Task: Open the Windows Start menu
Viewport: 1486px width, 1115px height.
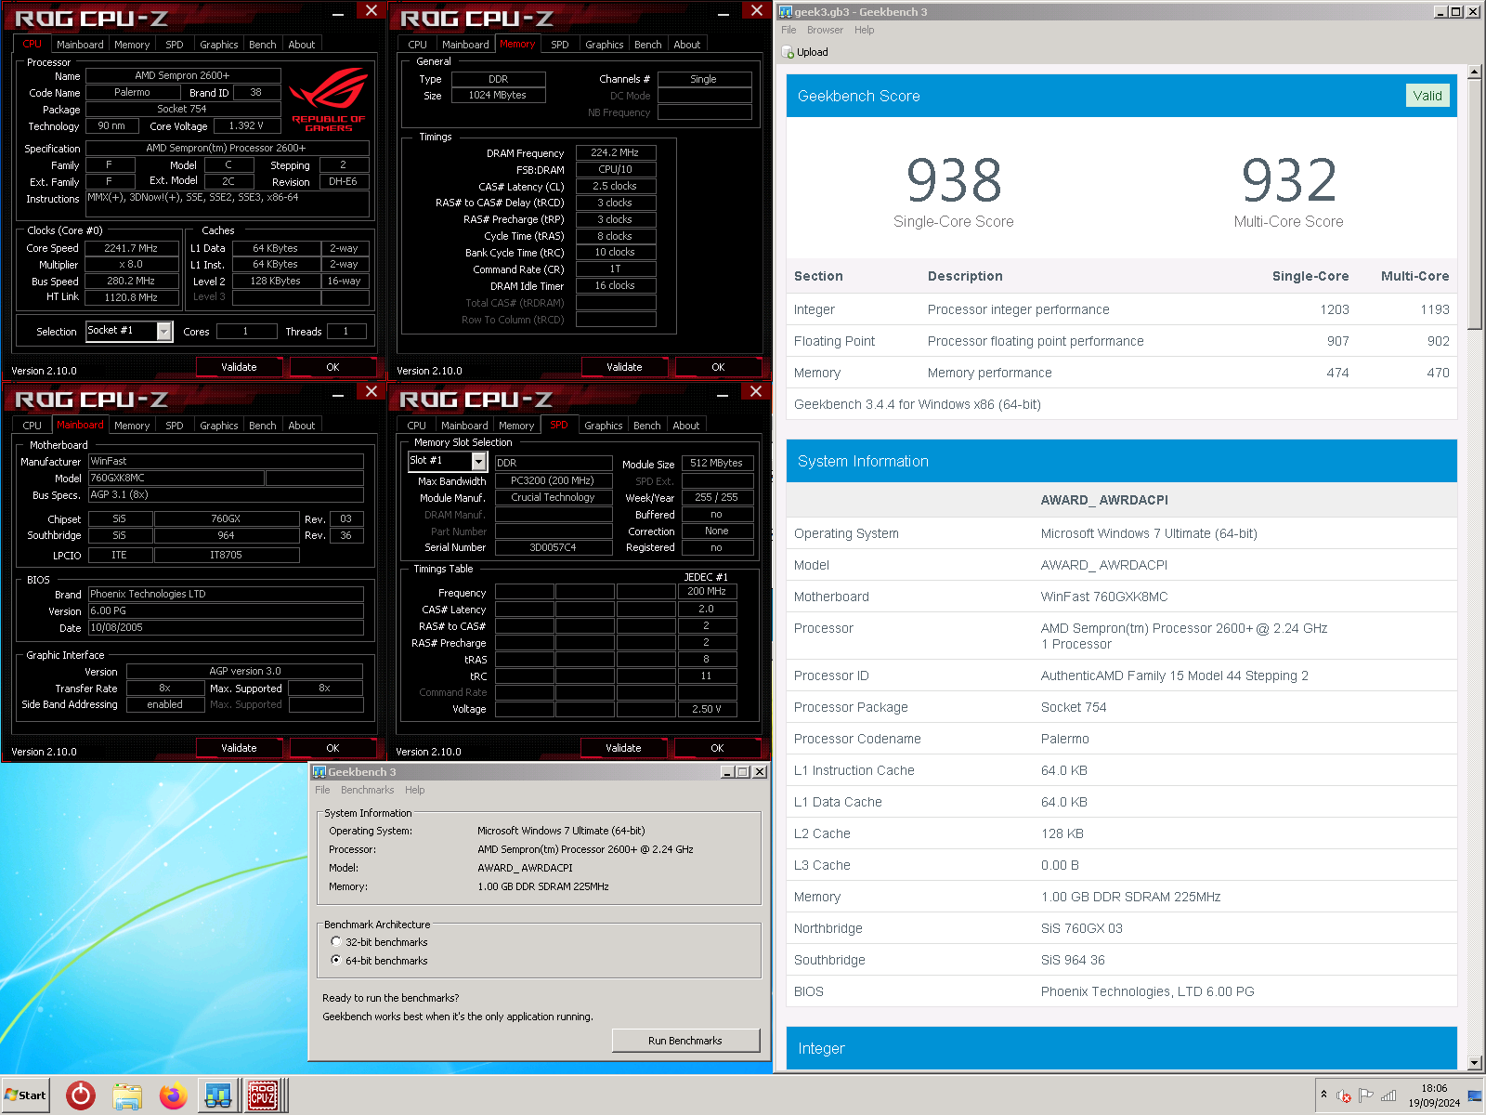Action: tap(26, 1095)
